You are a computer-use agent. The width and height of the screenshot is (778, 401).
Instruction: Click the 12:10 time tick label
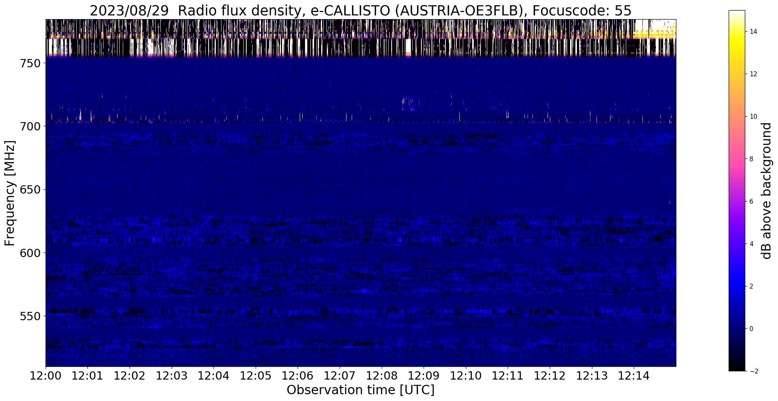tap(466, 375)
